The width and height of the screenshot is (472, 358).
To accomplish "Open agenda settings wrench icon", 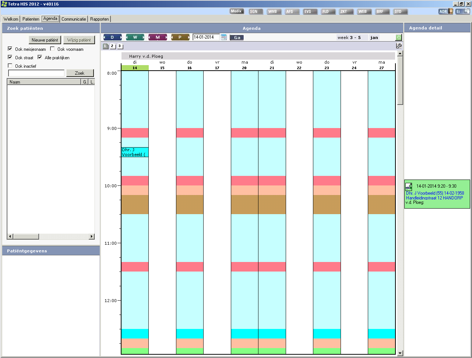I will pos(399,46).
